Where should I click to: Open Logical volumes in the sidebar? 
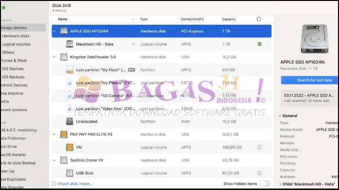pyautogui.click(x=16, y=44)
